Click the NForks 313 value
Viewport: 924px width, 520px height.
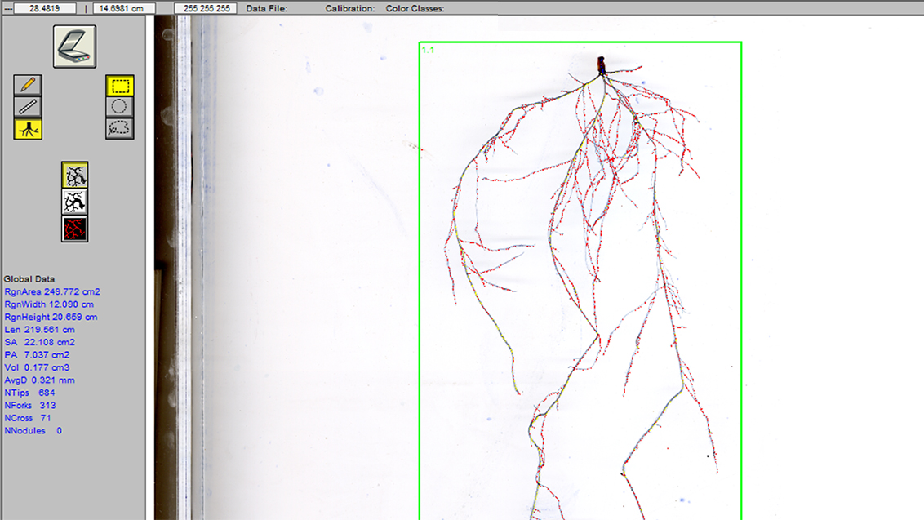[x=30, y=406]
